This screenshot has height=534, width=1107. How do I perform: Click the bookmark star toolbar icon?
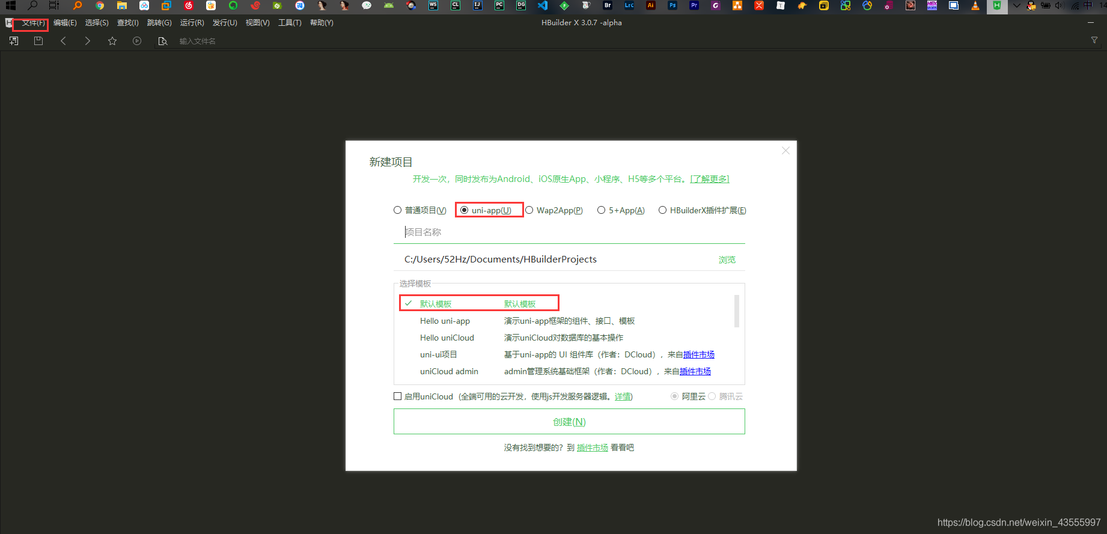[x=112, y=41]
